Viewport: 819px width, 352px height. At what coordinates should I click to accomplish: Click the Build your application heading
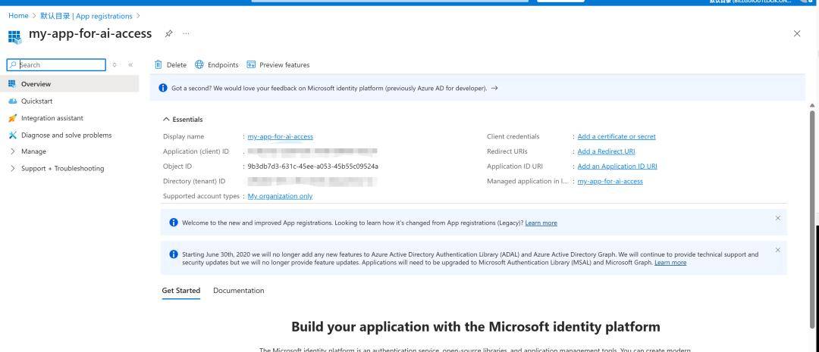(x=475, y=327)
